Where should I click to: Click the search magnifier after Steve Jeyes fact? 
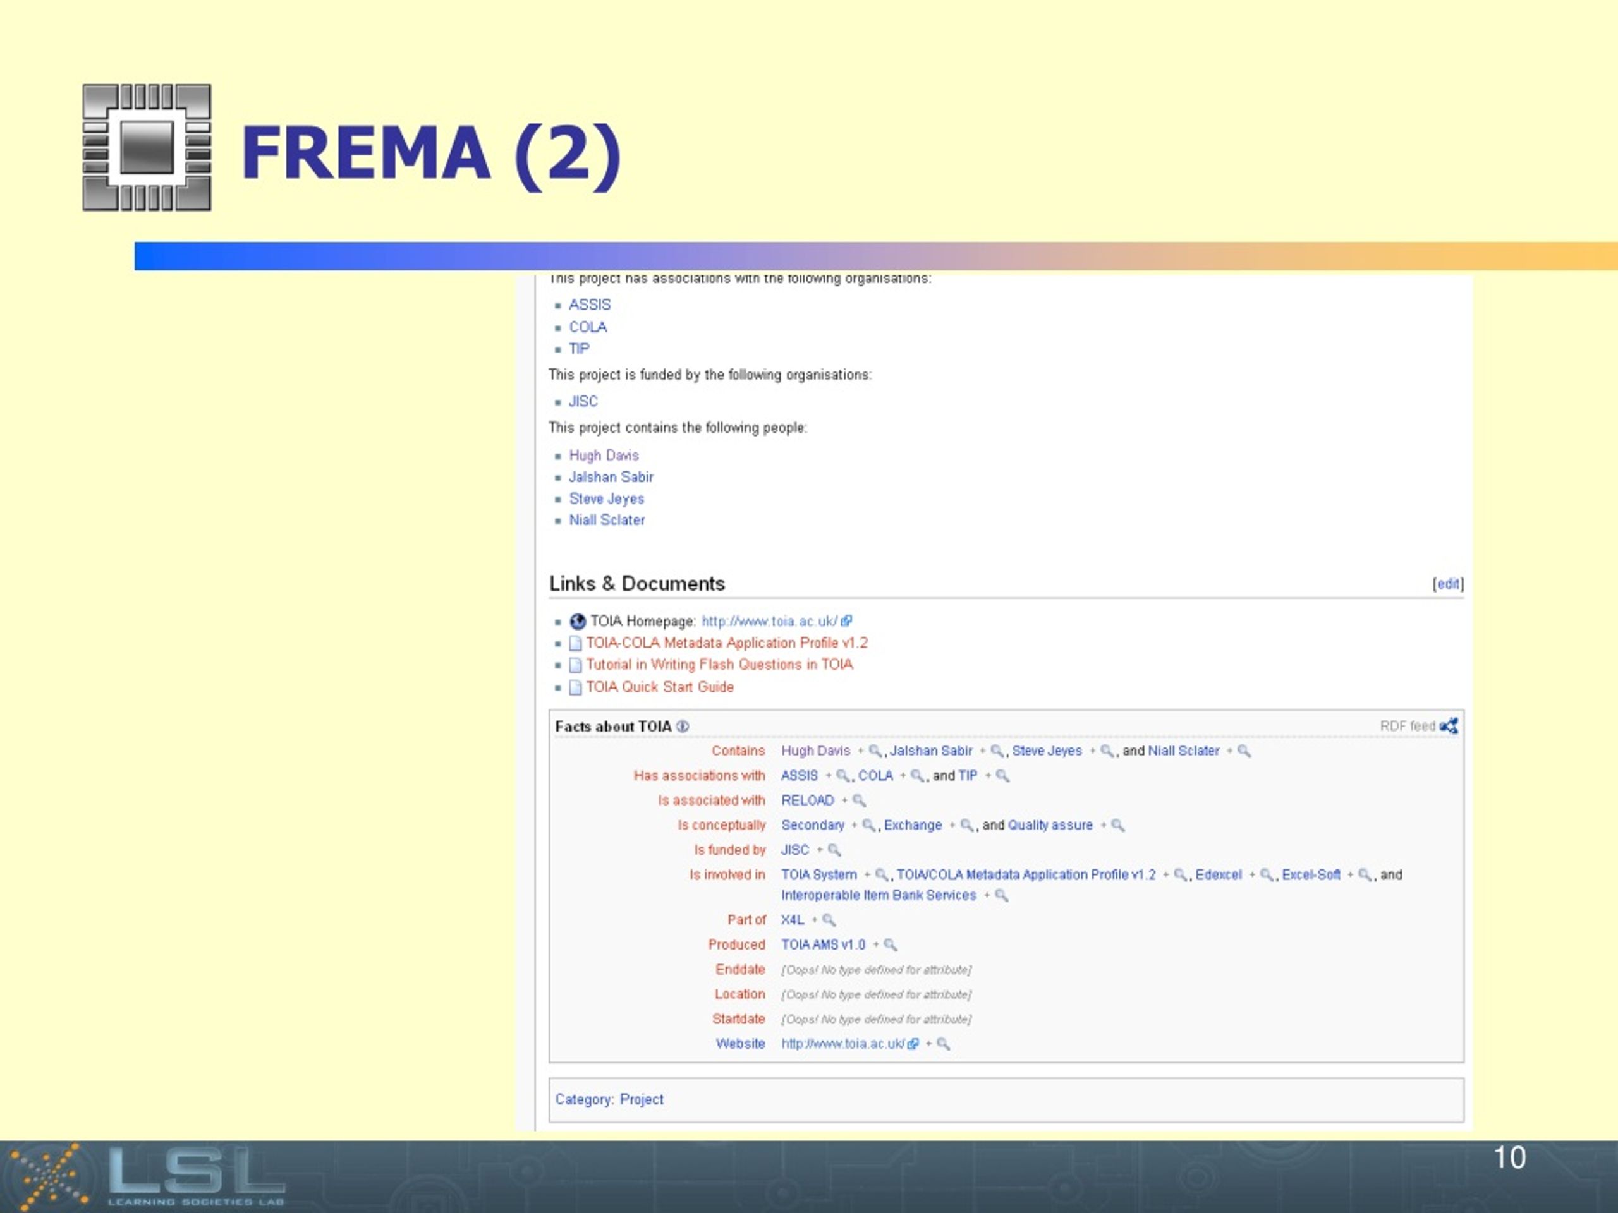click(x=1107, y=751)
